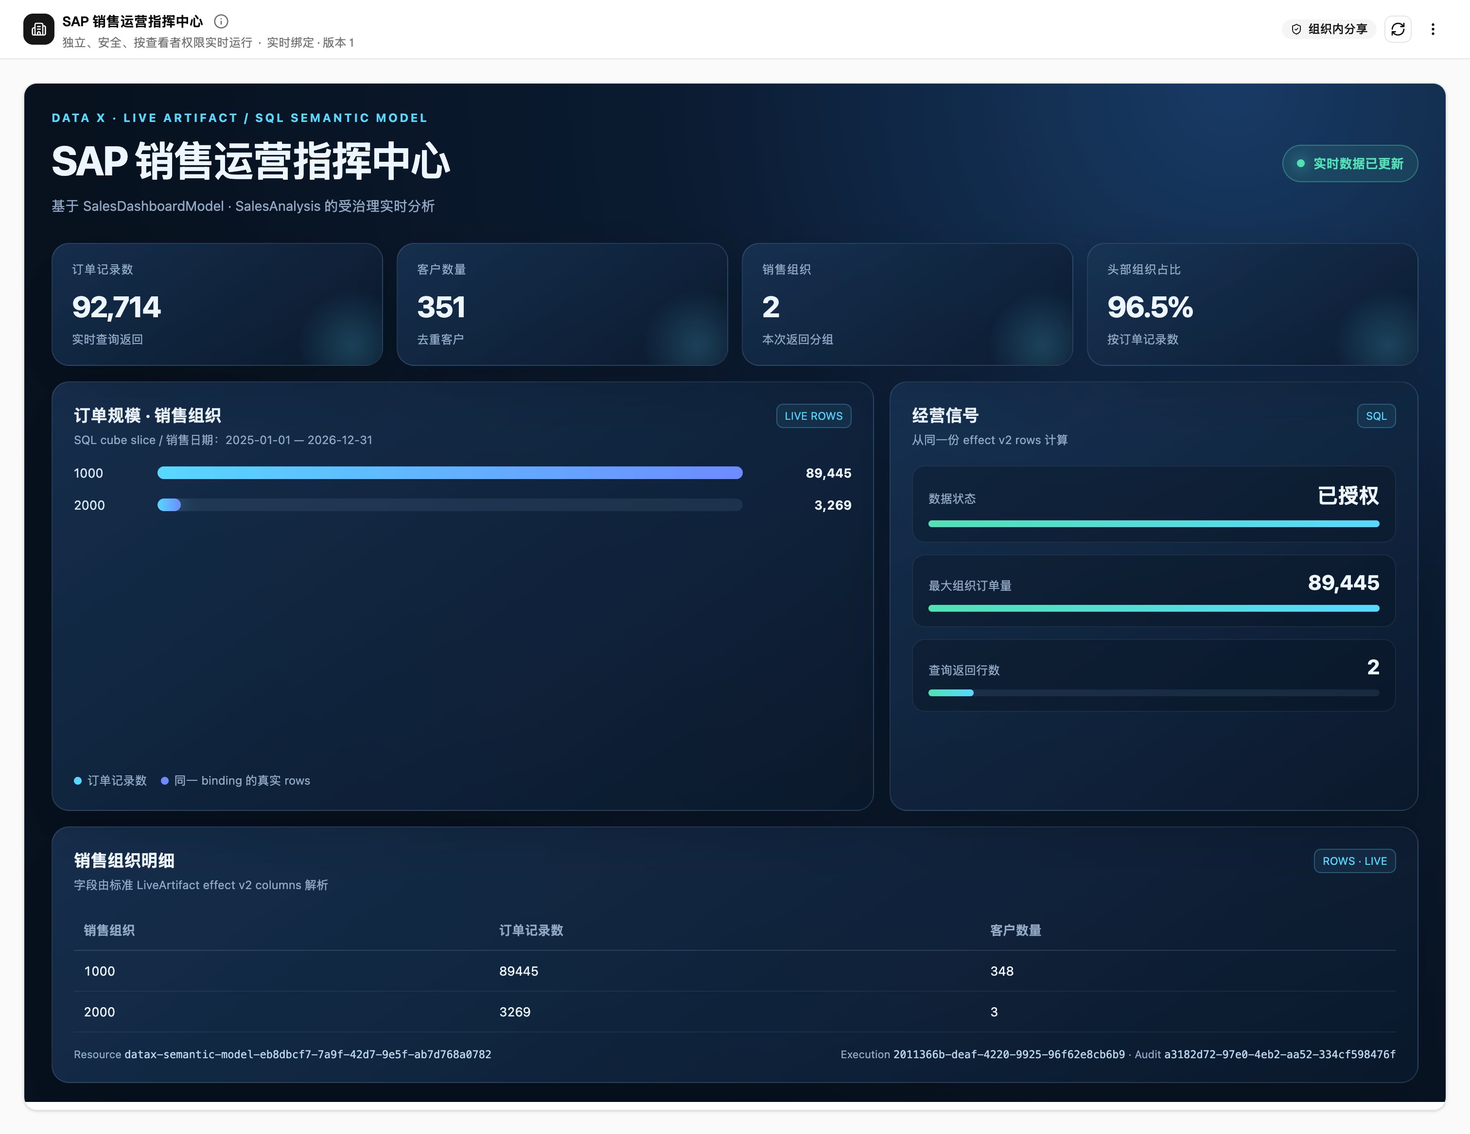Click the 89,445 value in 最大组织订单量
Viewport: 1470px width, 1134px height.
1344,583
